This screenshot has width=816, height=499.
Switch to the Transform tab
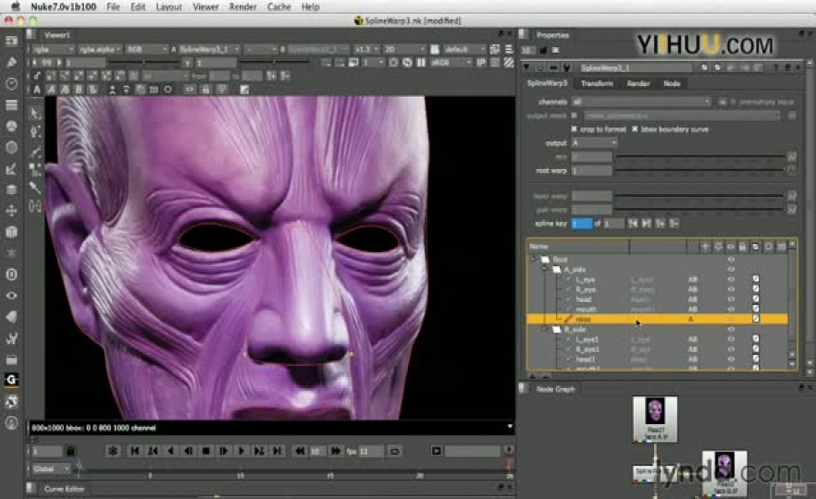pos(597,83)
